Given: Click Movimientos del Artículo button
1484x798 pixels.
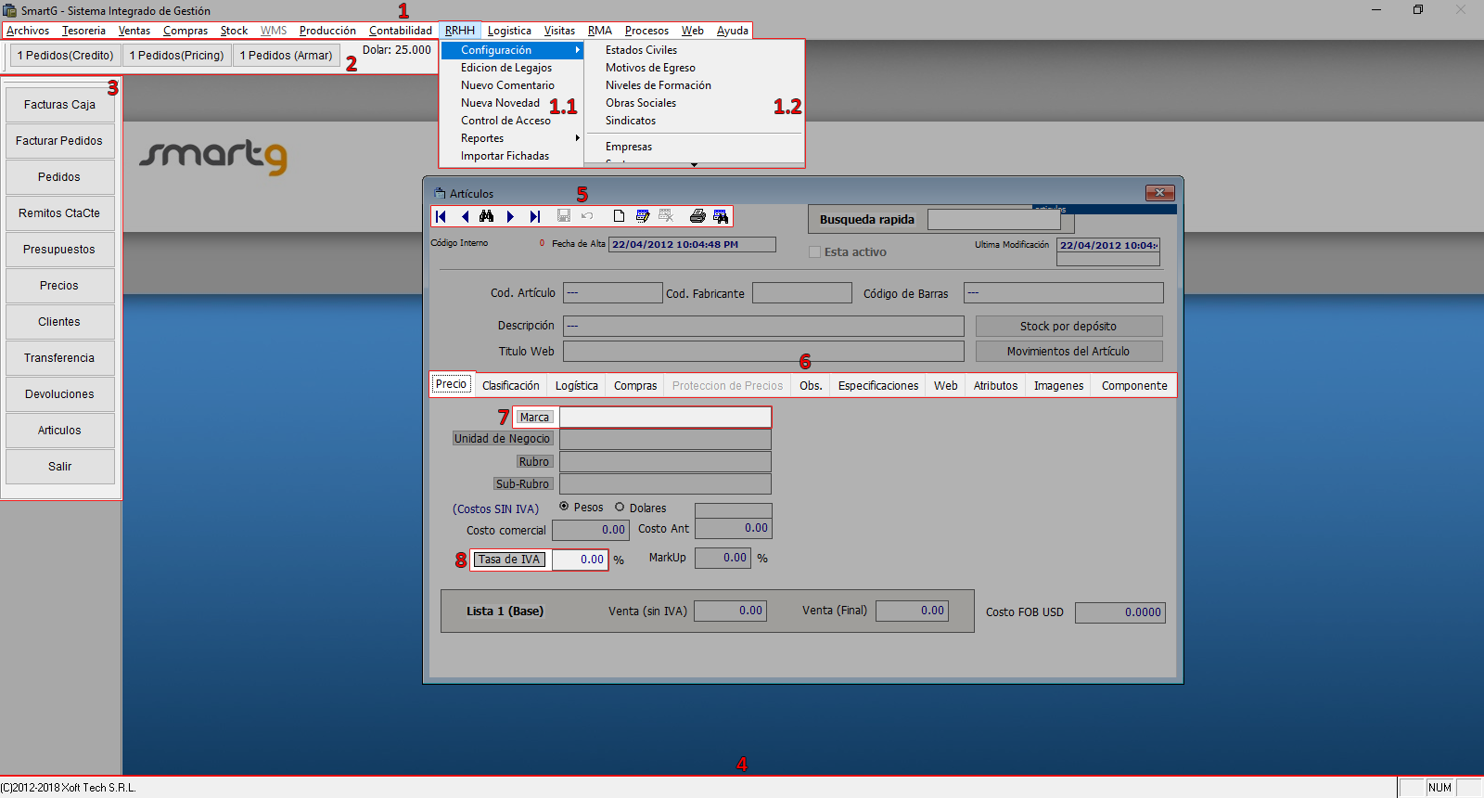Looking at the screenshot, I should (x=1068, y=352).
